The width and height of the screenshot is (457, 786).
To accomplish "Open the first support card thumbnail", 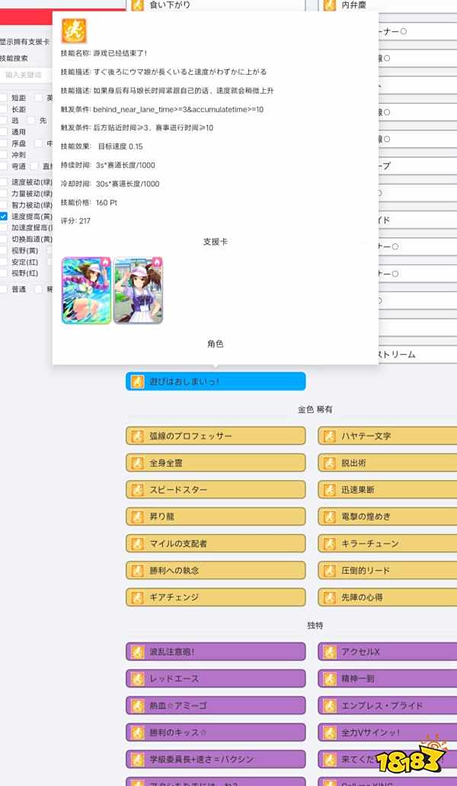I will click(x=86, y=290).
